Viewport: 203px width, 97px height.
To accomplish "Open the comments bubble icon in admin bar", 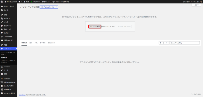I will [20, 2].
